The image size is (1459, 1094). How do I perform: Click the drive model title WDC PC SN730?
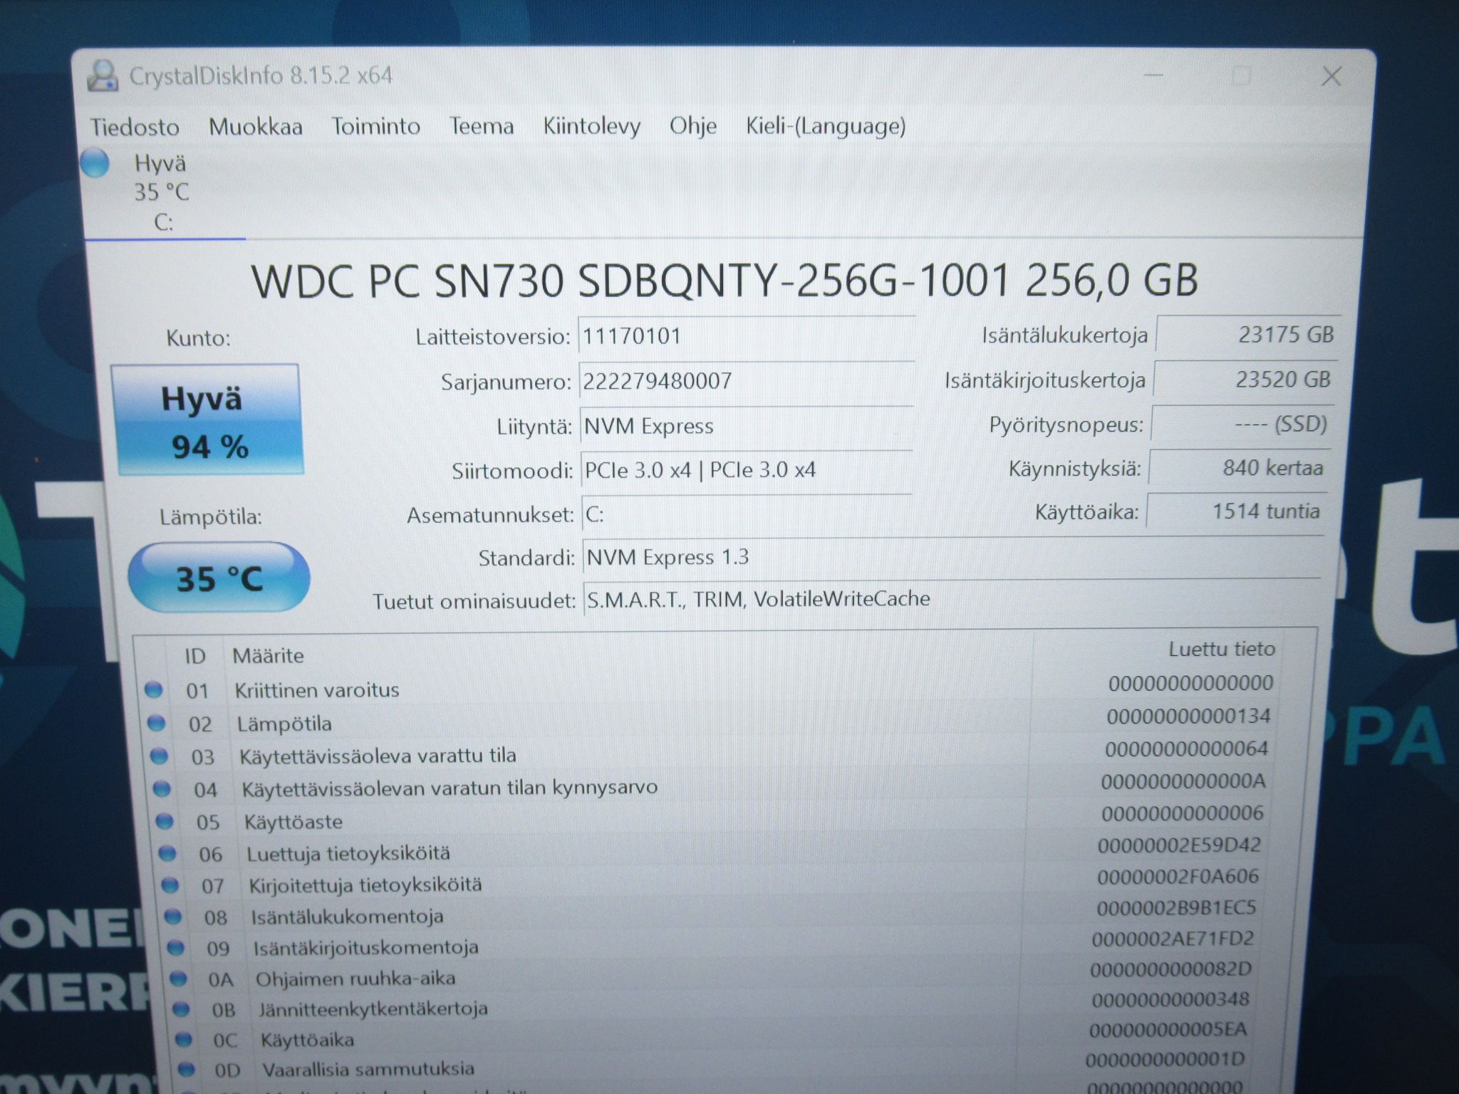click(725, 281)
